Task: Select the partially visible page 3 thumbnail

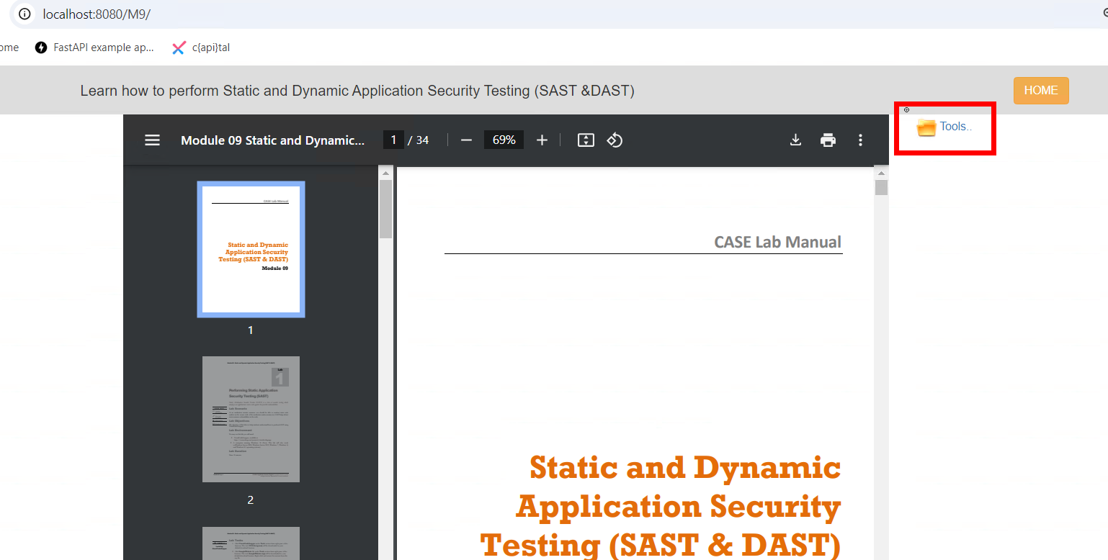Action: click(251, 543)
